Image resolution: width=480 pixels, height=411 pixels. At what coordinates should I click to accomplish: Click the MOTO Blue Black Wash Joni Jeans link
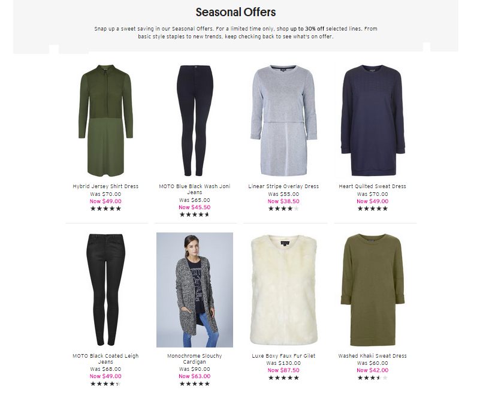tap(195, 189)
